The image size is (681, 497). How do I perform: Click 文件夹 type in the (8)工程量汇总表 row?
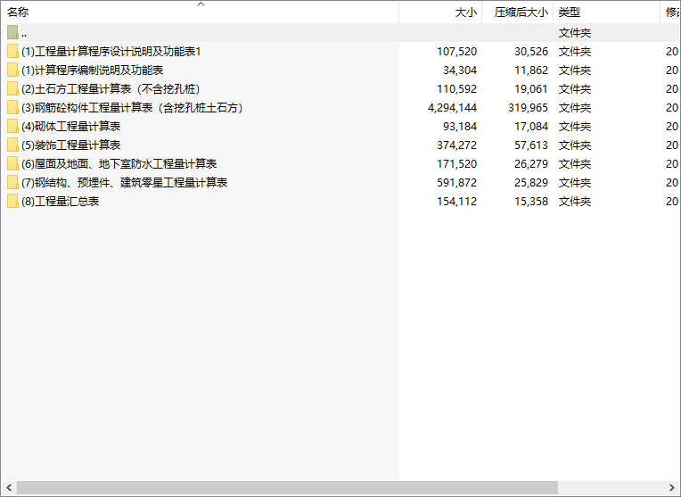575,201
